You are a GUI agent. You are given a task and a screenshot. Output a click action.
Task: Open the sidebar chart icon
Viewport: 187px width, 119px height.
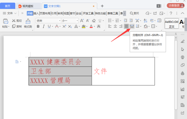click(183, 89)
